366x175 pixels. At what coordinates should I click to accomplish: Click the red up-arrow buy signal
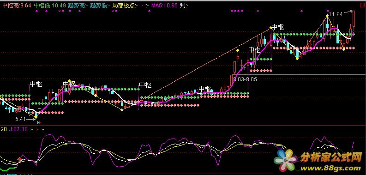pyautogui.click(x=19, y=160)
